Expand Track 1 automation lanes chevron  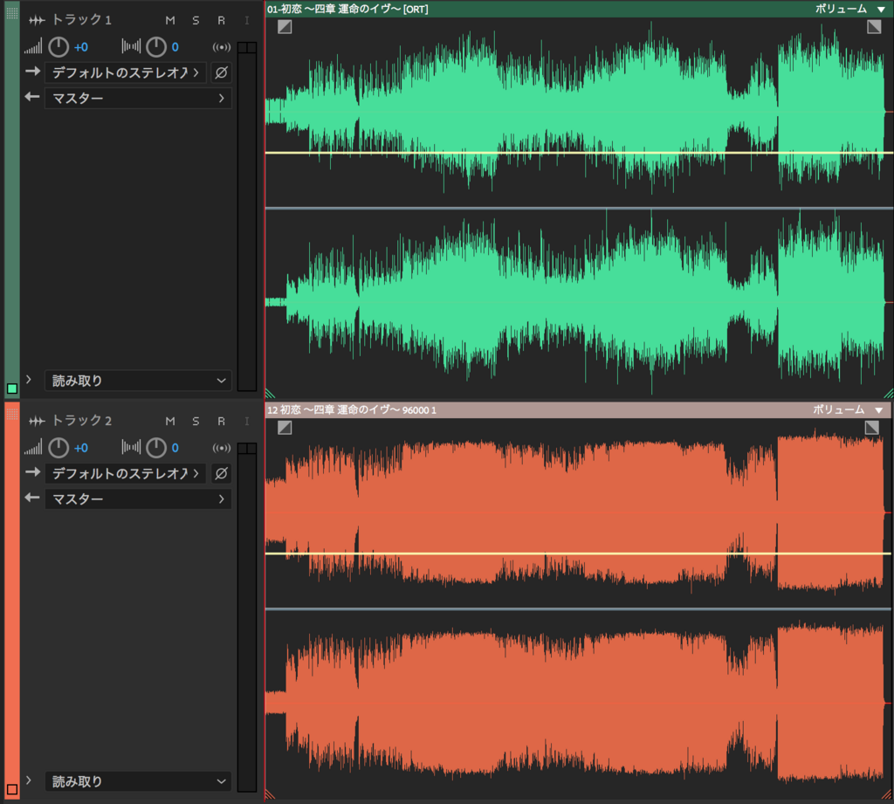click(x=29, y=379)
